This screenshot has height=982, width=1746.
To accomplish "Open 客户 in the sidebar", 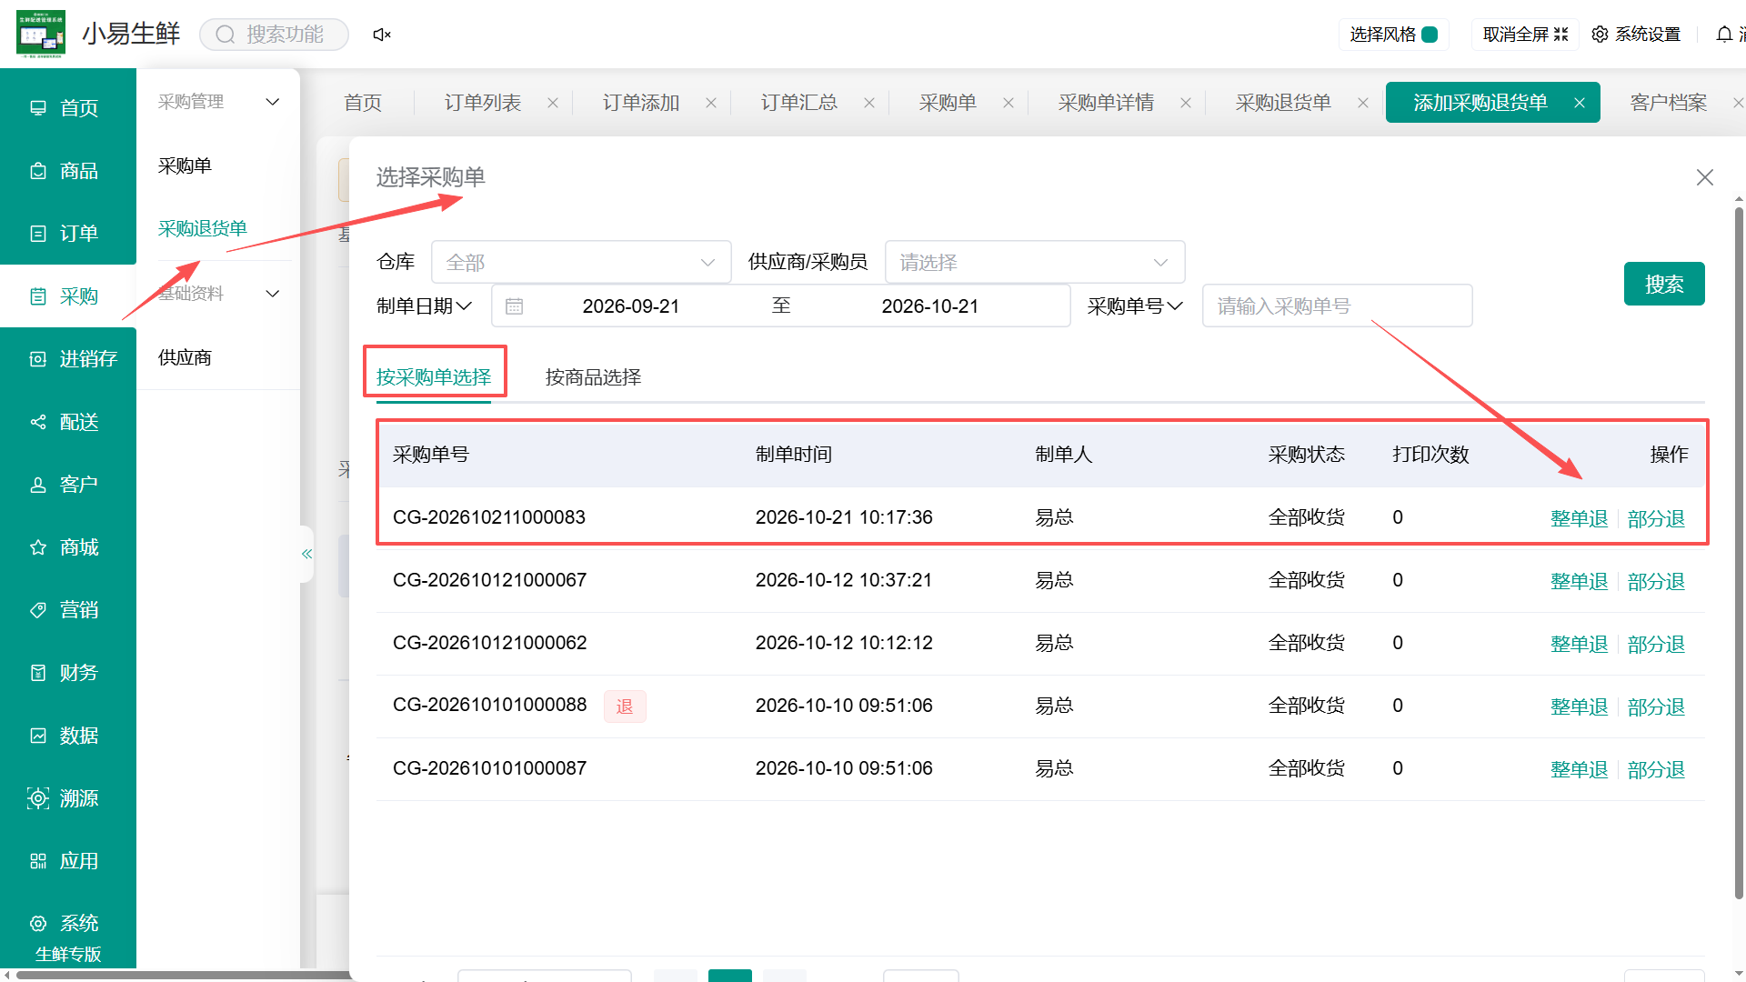I will [x=68, y=485].
